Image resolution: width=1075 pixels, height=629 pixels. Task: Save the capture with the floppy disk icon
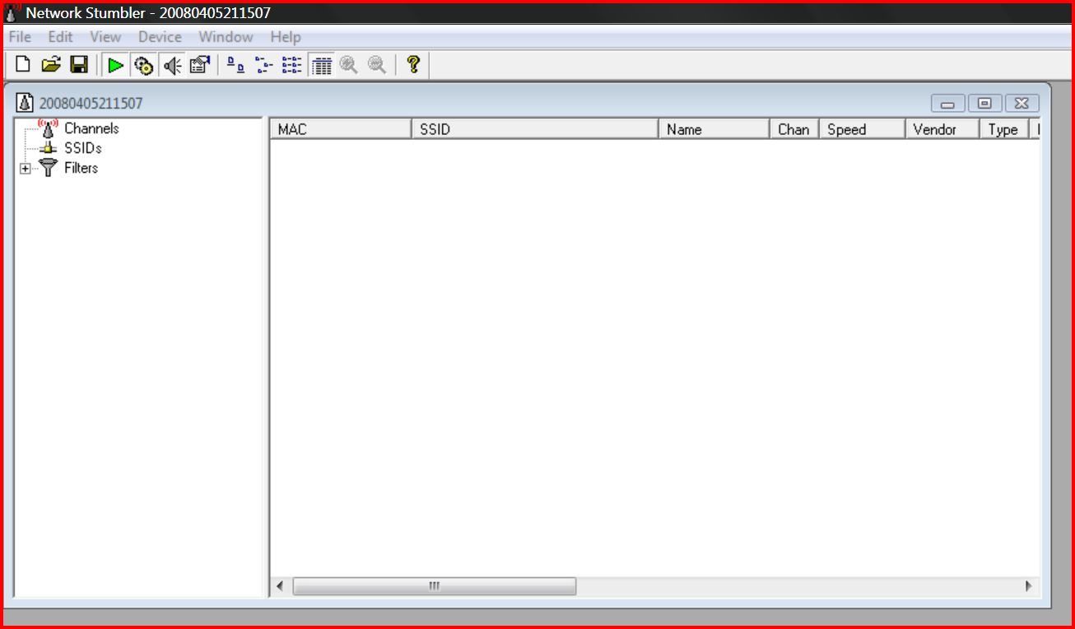click(79, 64)
